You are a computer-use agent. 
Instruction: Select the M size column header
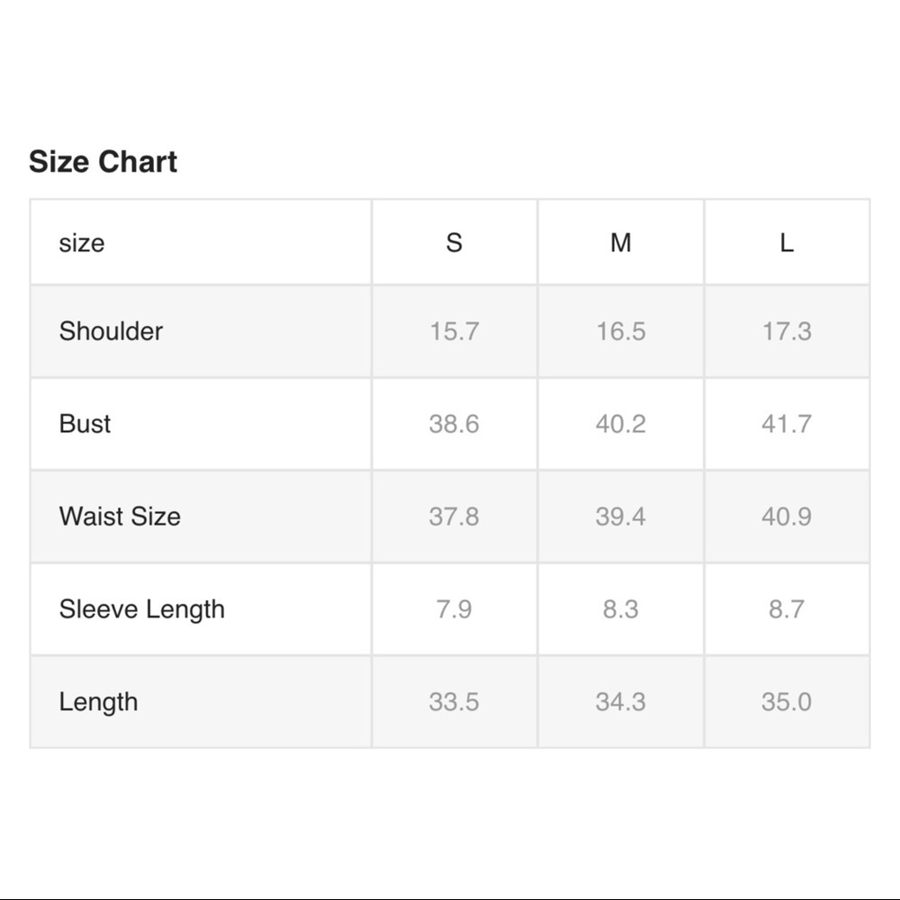(620, 243)
